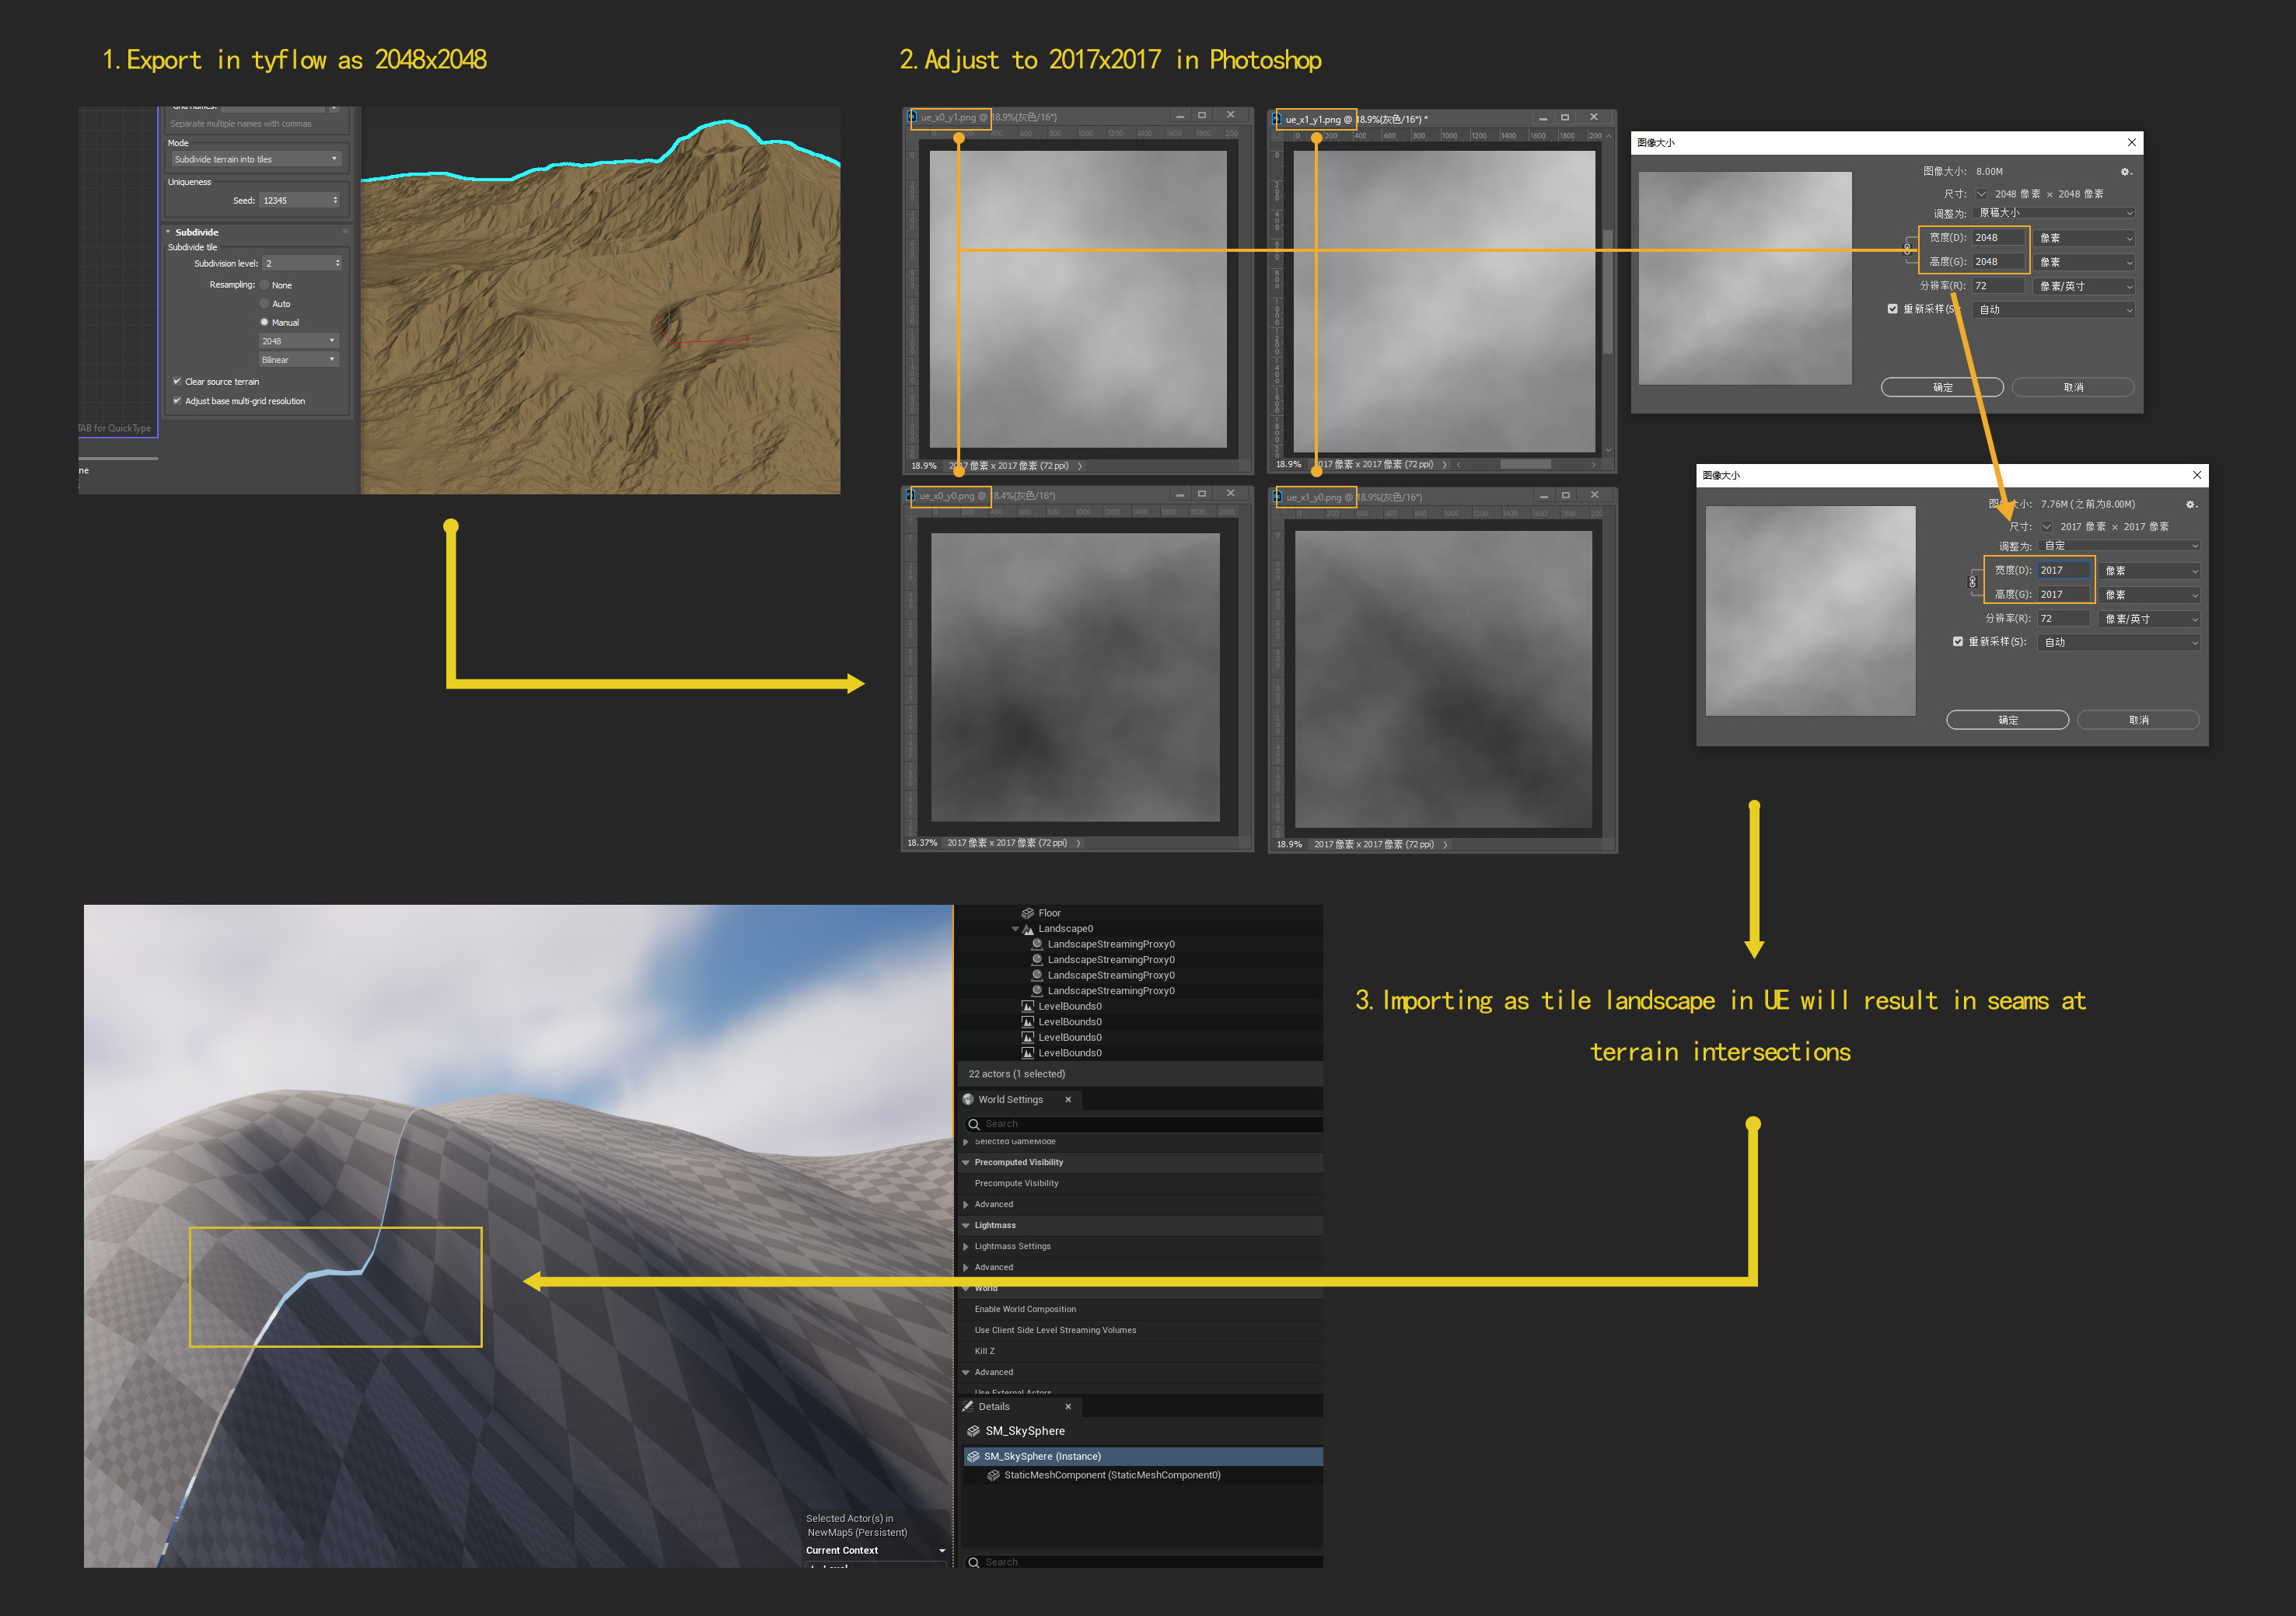Screen dimensions: 2296x1616
Task: Expand Lightmass Settings
Action: point(966,1246)
